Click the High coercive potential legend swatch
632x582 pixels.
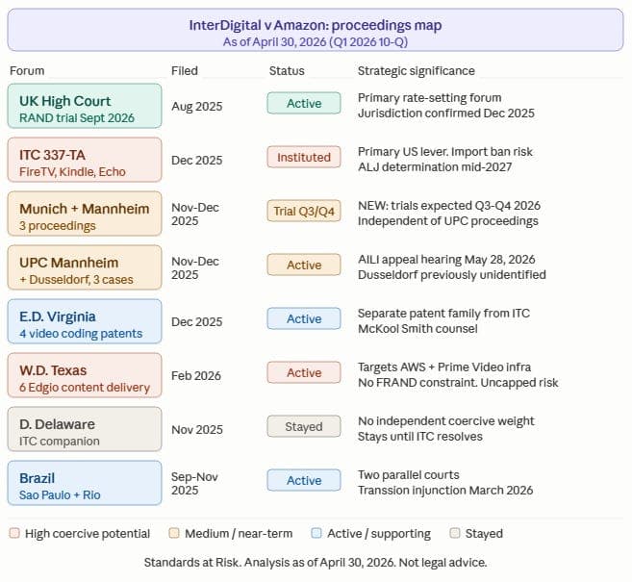pyautogui.click(x=14, y=533)
